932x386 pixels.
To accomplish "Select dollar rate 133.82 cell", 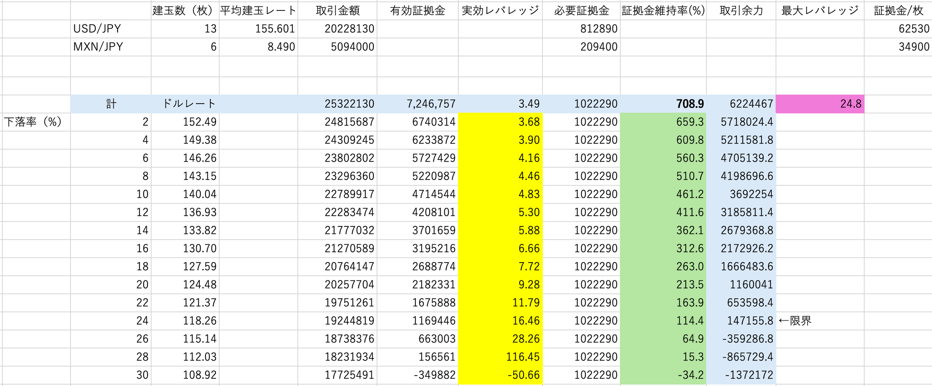I will click(185, 230).
